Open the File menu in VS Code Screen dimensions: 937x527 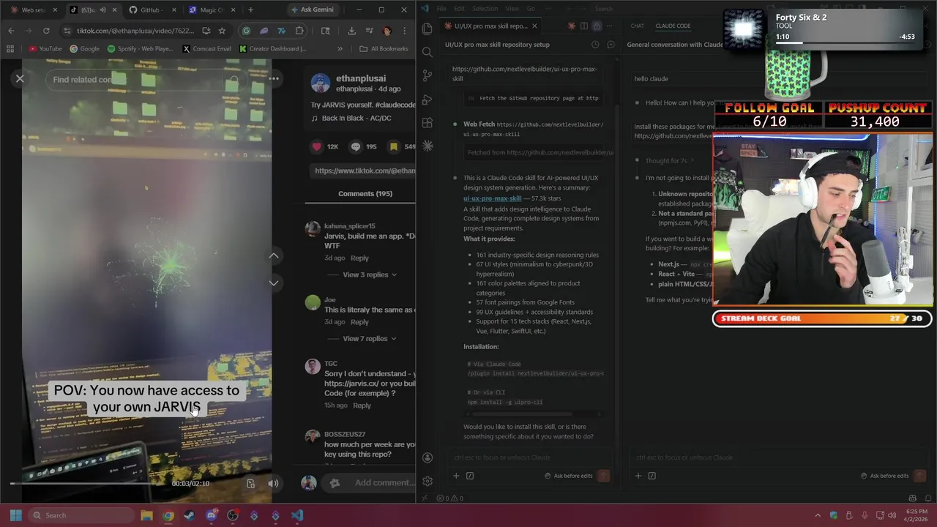441,9
